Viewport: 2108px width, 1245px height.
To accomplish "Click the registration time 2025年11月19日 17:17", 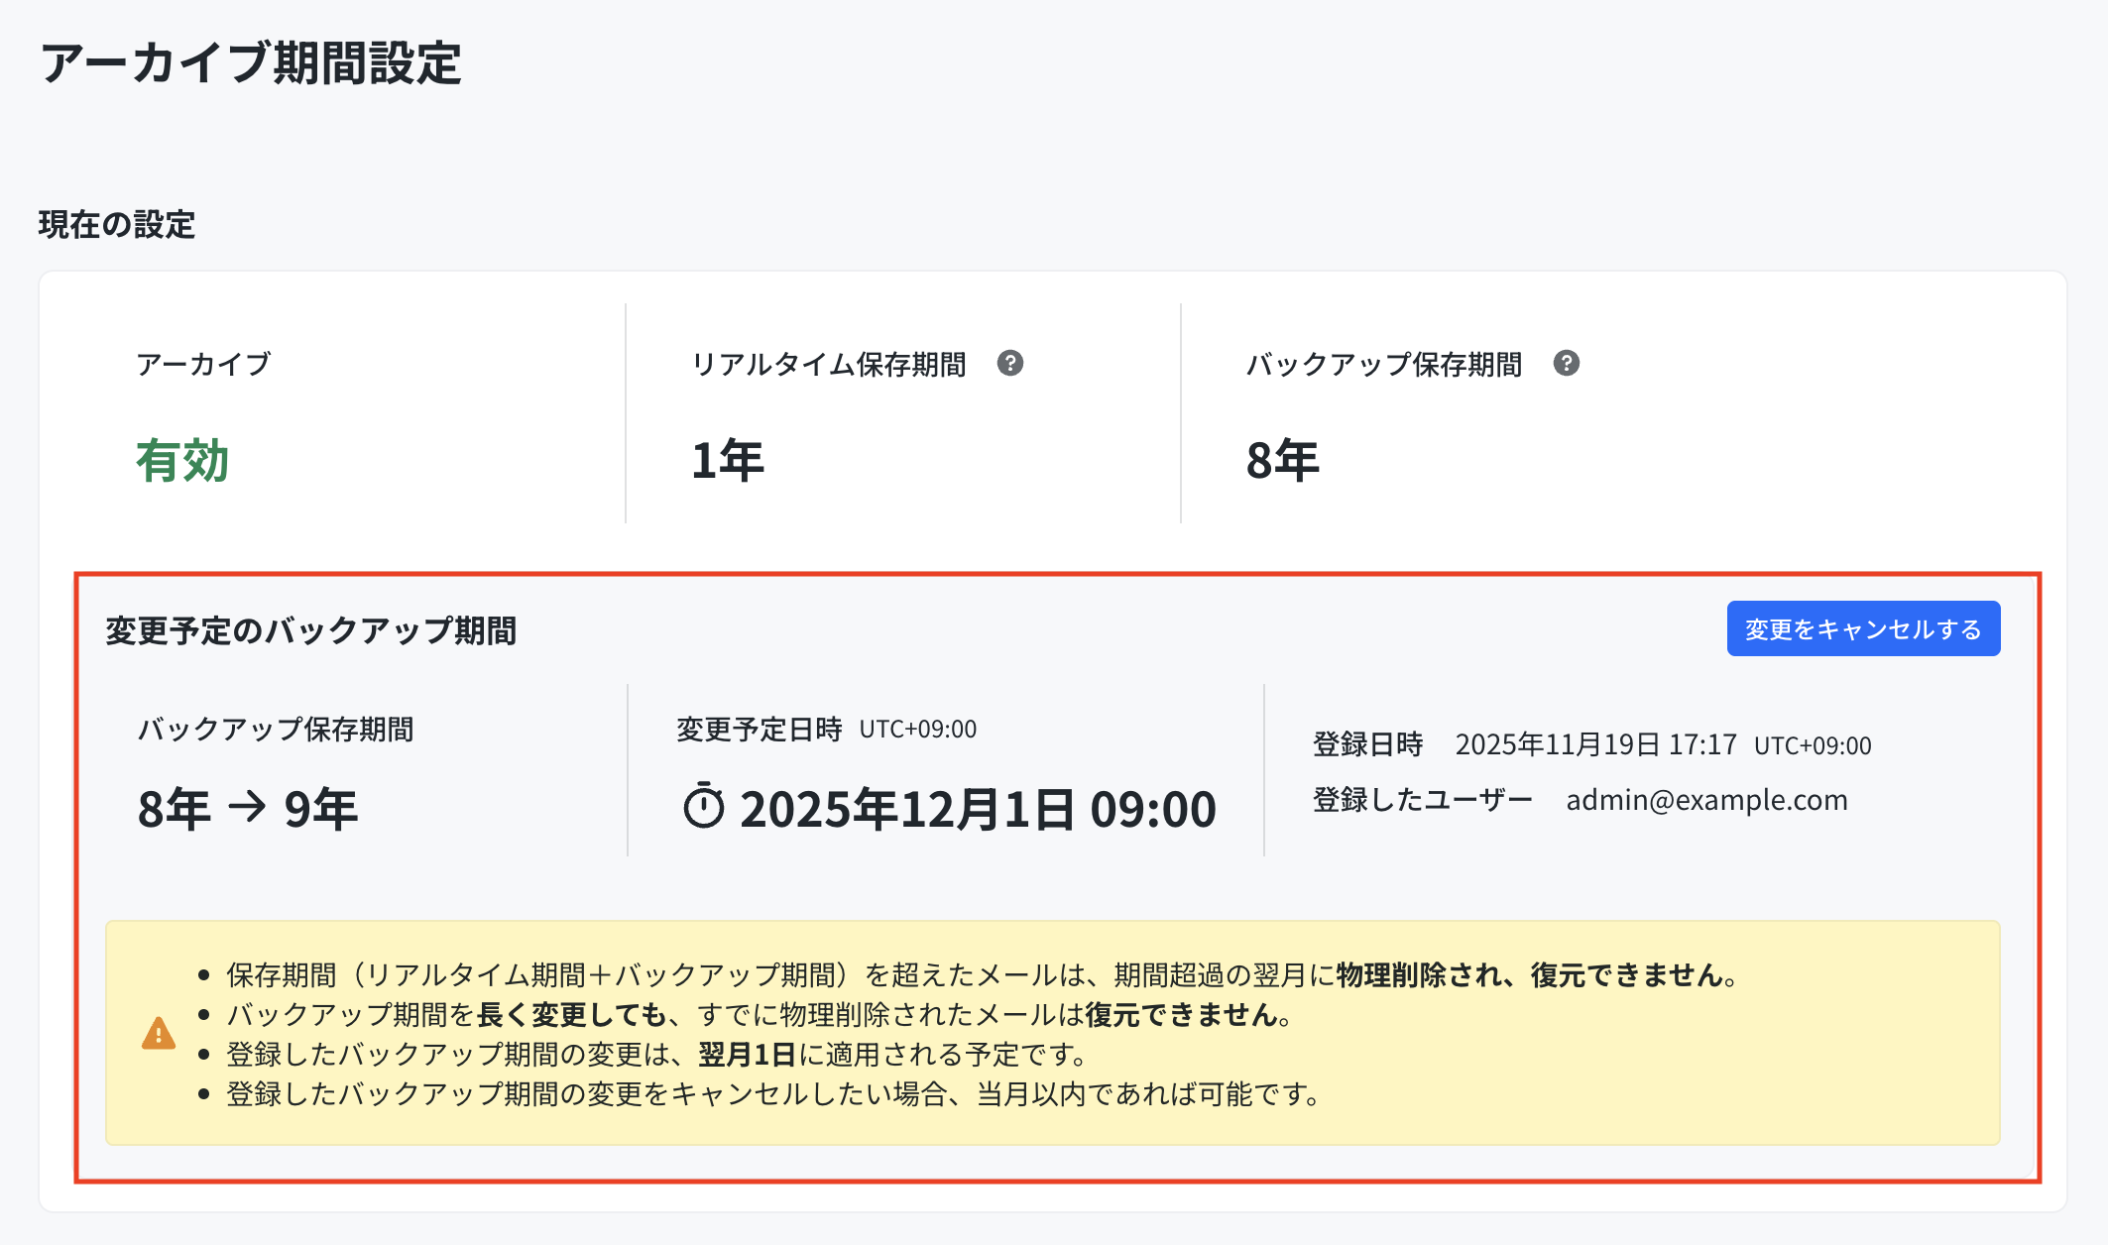I will [x=1596, y=744].
